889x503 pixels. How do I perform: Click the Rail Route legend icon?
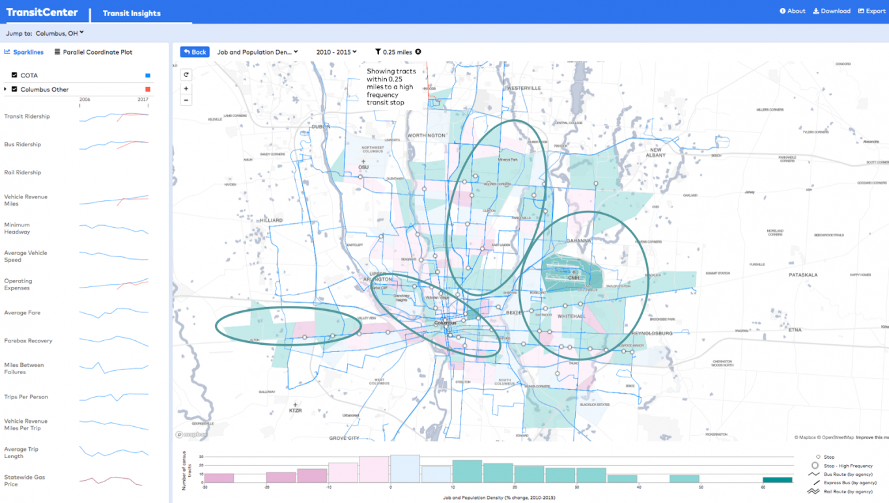coord(814,491)
